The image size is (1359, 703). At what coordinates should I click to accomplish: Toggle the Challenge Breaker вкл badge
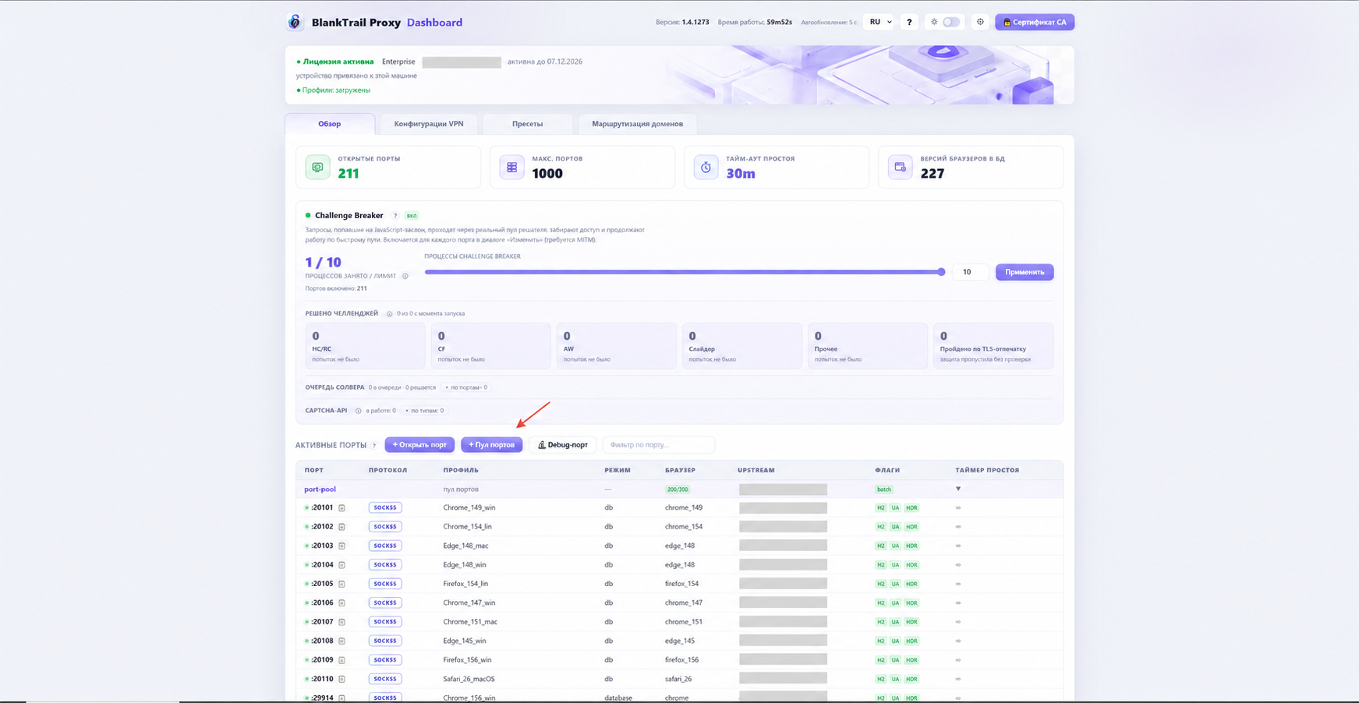click(412, 216)
